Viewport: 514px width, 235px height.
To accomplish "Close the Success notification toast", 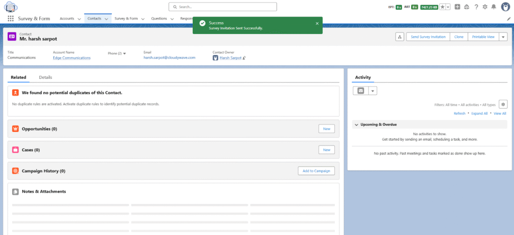I will pos(317,23).
